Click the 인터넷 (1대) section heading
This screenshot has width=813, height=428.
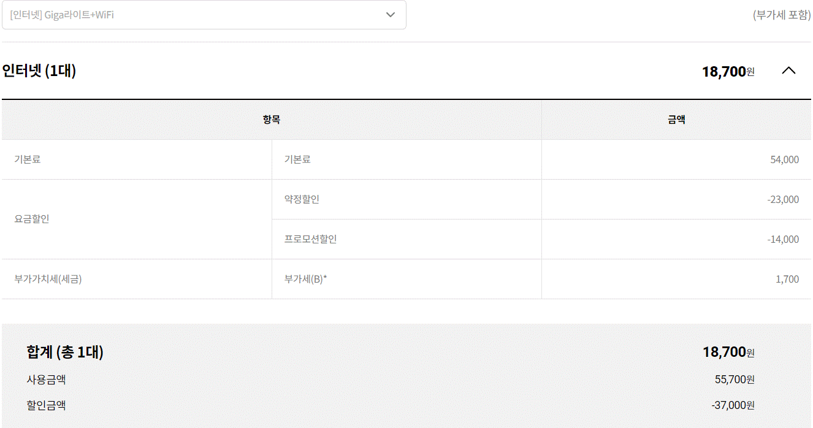(39, 71)
